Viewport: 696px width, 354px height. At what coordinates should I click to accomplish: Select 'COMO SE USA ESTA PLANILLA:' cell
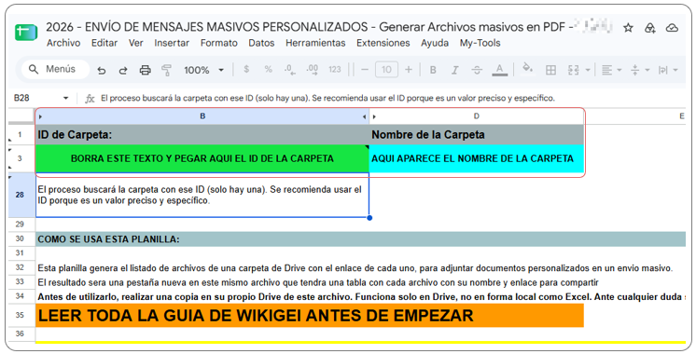click(360, 239)
